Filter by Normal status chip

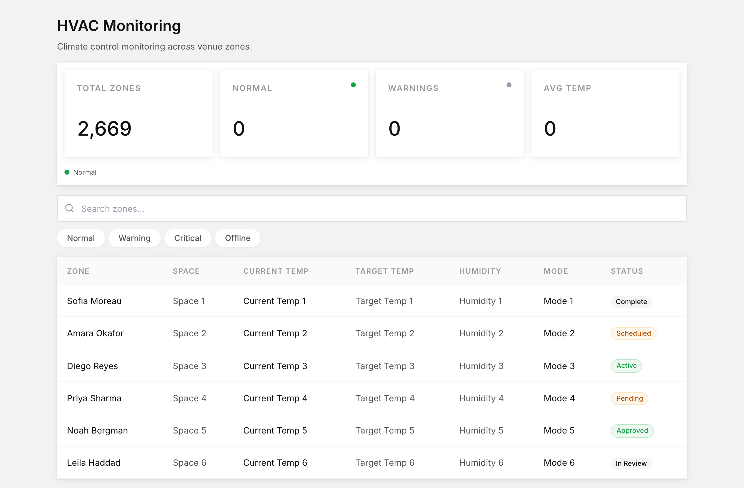[81, 238]
